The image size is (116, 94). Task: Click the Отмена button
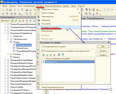(x=103, y=51)
